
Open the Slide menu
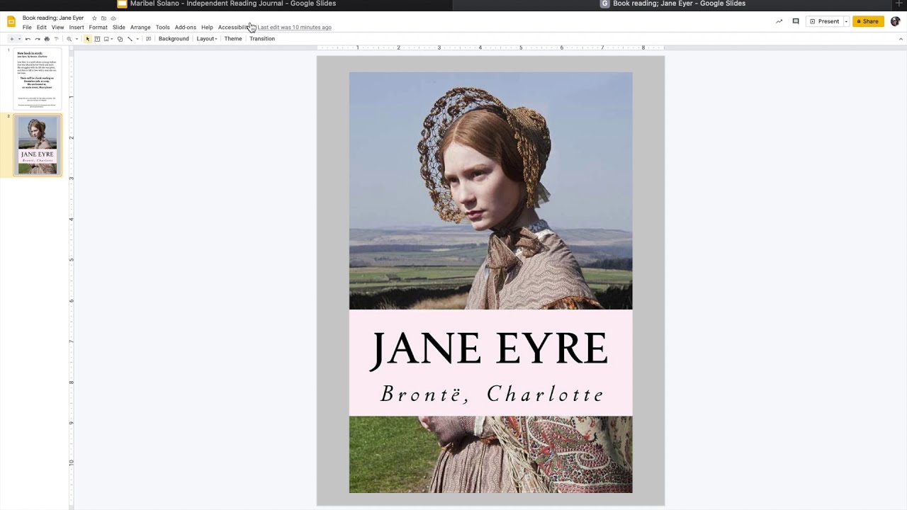119,28
